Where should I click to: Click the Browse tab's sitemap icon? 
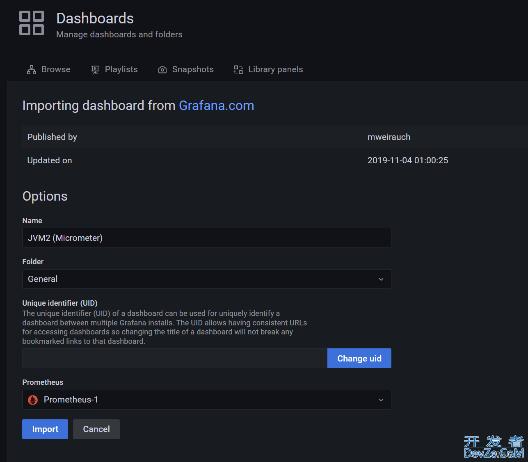point(32,70)
